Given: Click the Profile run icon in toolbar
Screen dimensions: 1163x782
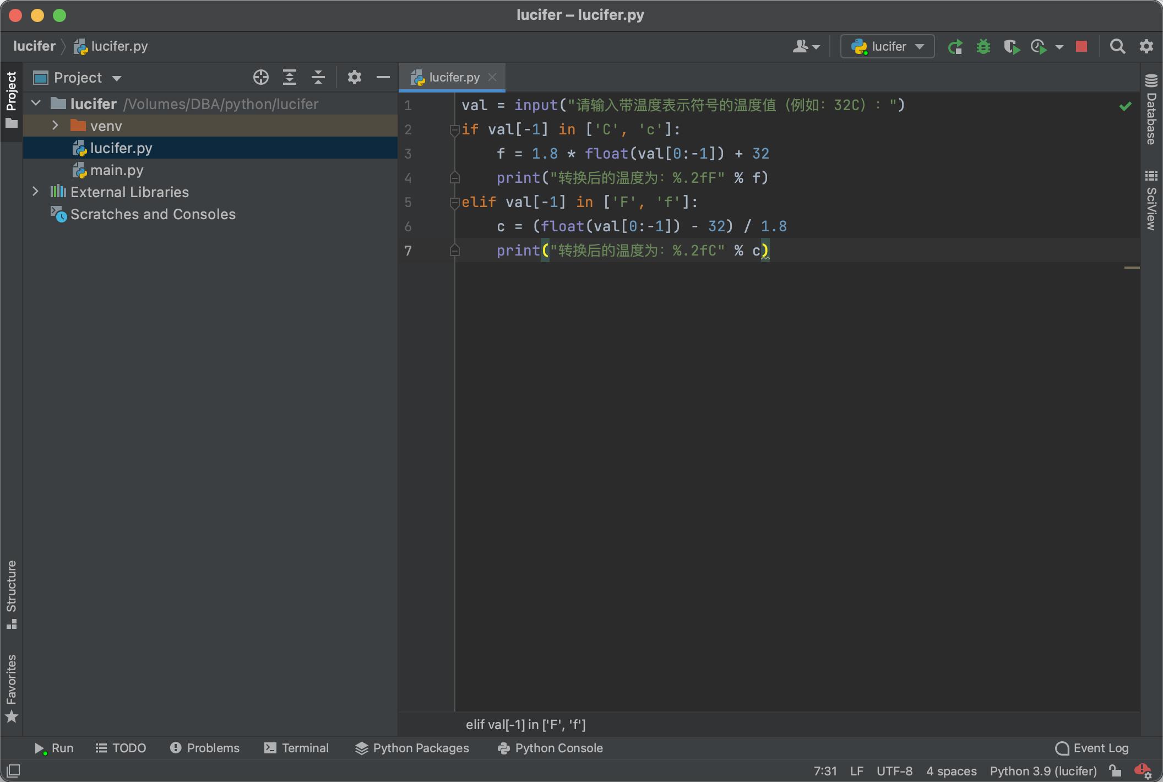Looking at the screenshot, I should click(x=1040, y=45).
